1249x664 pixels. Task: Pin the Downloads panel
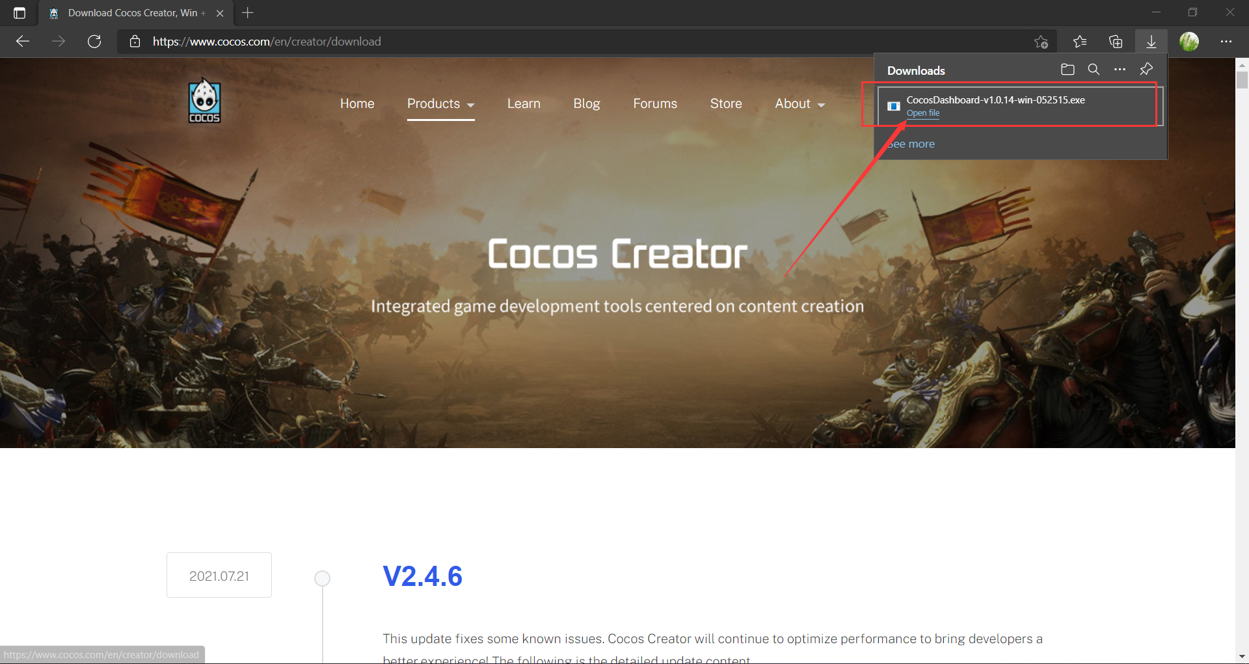click(1146, 69)
